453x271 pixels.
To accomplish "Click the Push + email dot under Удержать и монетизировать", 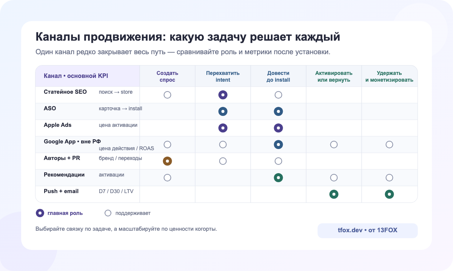I will [390, 194].
